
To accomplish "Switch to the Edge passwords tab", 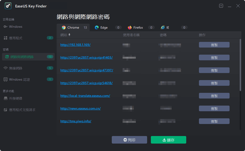I will pyautogui.click(x=104, y=27).
